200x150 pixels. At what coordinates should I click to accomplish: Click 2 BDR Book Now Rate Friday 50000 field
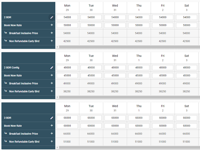(x=163, y=25)
